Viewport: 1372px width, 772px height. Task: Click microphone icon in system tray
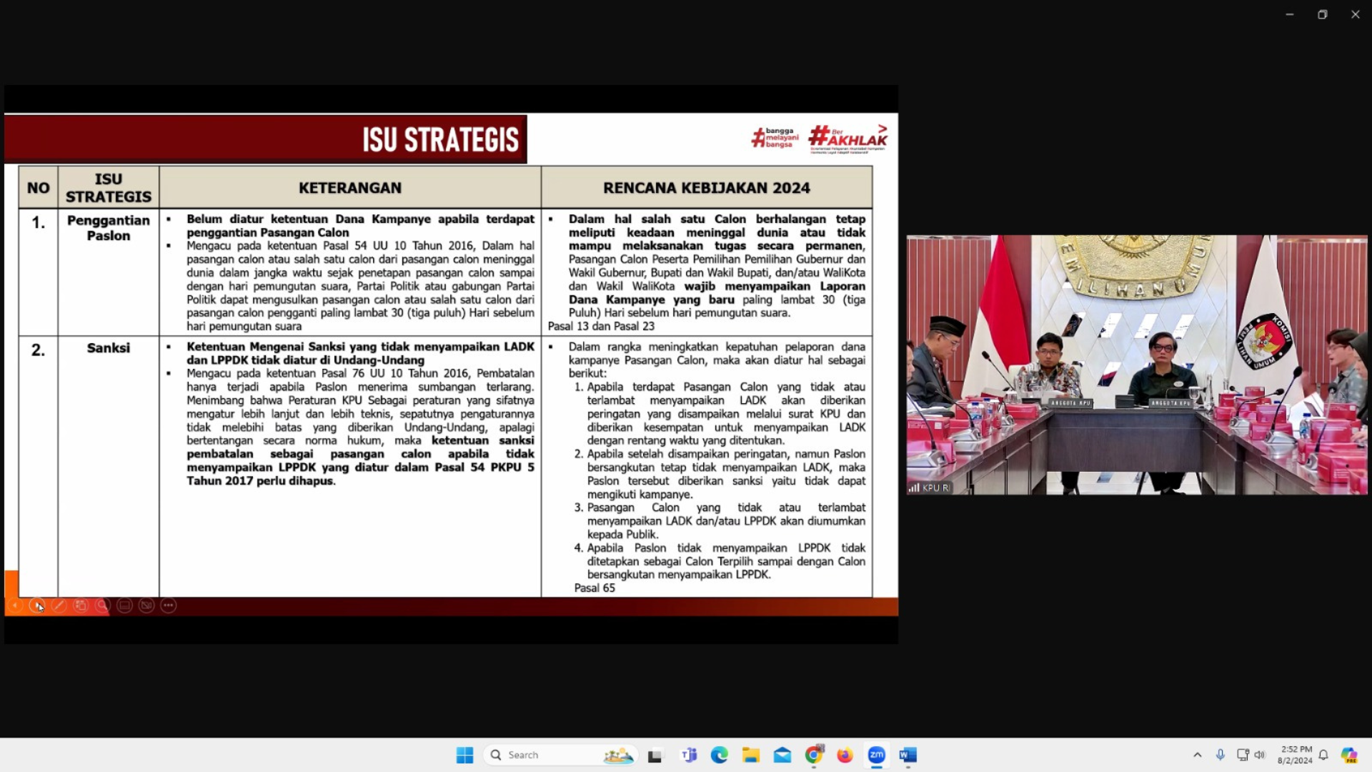(x=1221, y=755)
